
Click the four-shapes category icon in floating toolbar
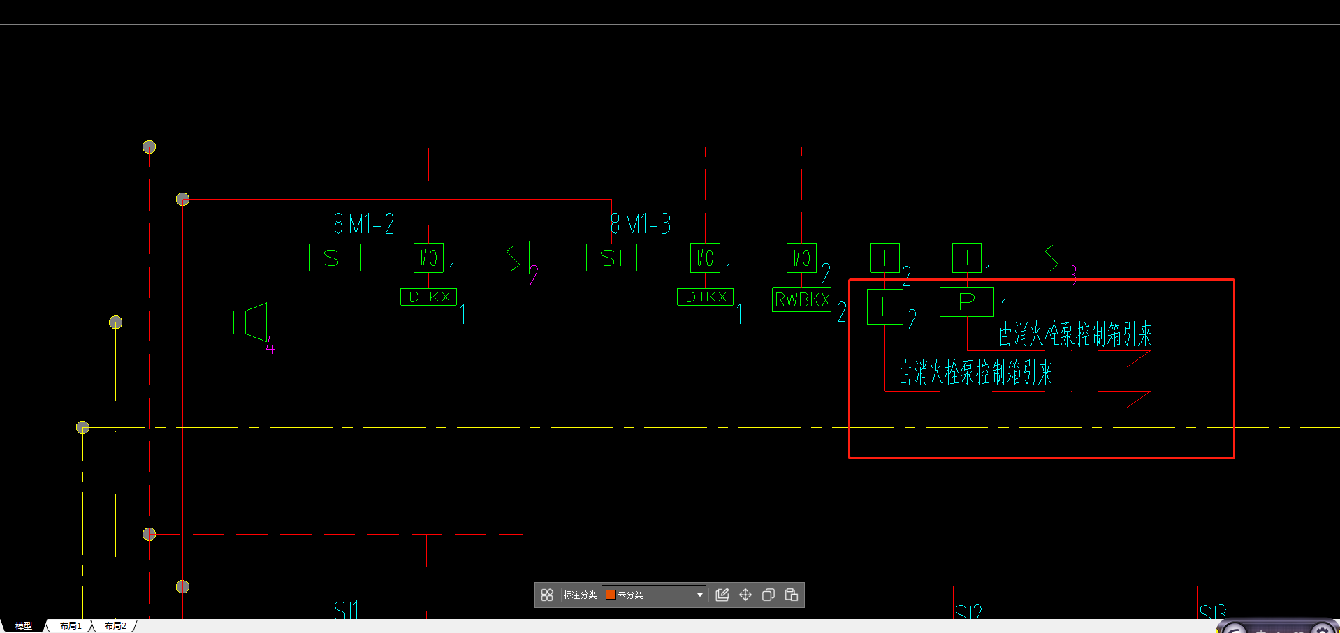click(x=547, y=595)
